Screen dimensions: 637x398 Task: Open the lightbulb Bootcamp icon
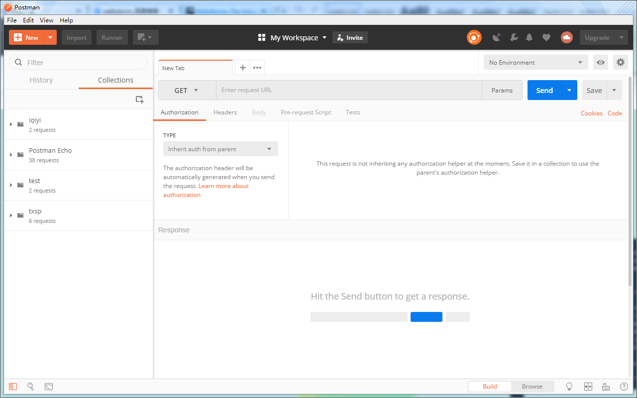[x=570, y=387]
